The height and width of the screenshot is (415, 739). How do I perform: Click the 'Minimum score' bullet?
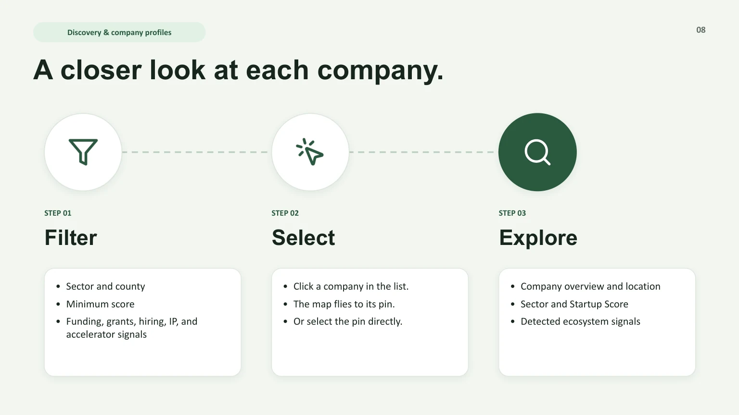100,304
